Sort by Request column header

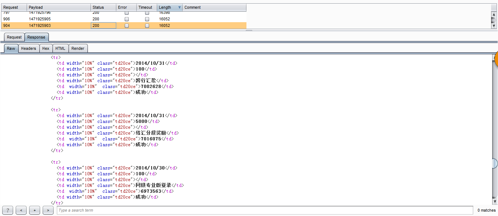(x=14, y=7)
